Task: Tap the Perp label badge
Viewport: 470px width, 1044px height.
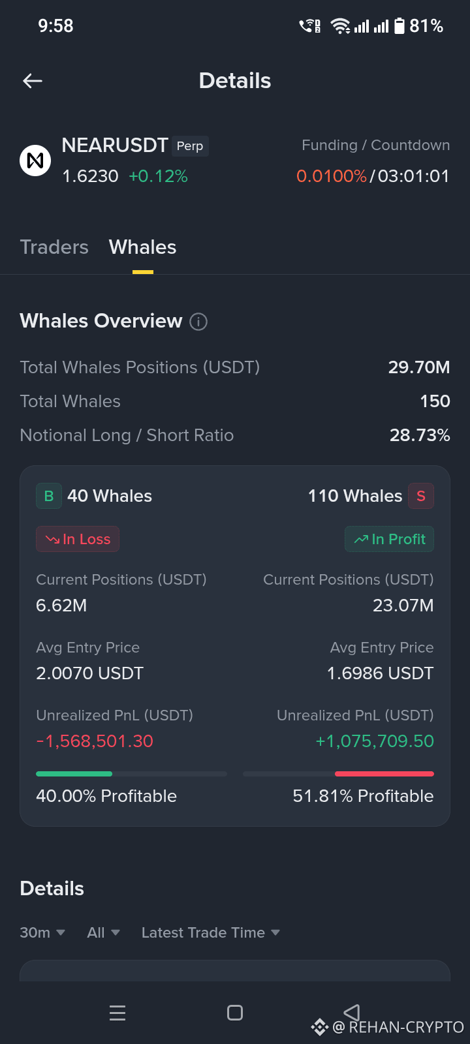Action: point(190,146)
